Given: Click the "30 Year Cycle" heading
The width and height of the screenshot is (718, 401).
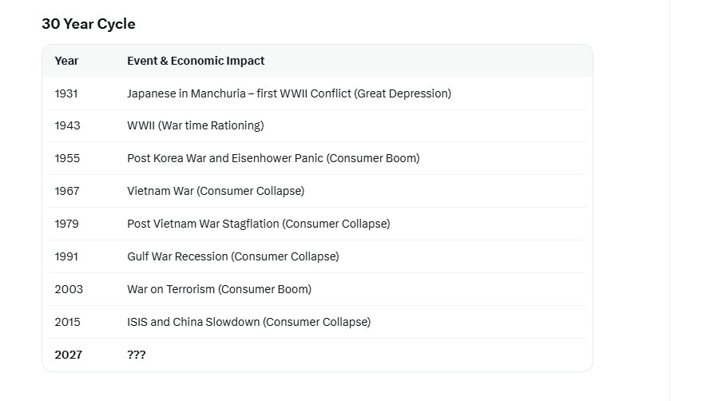Looking at the screenshot, I should tap(89, 24).
